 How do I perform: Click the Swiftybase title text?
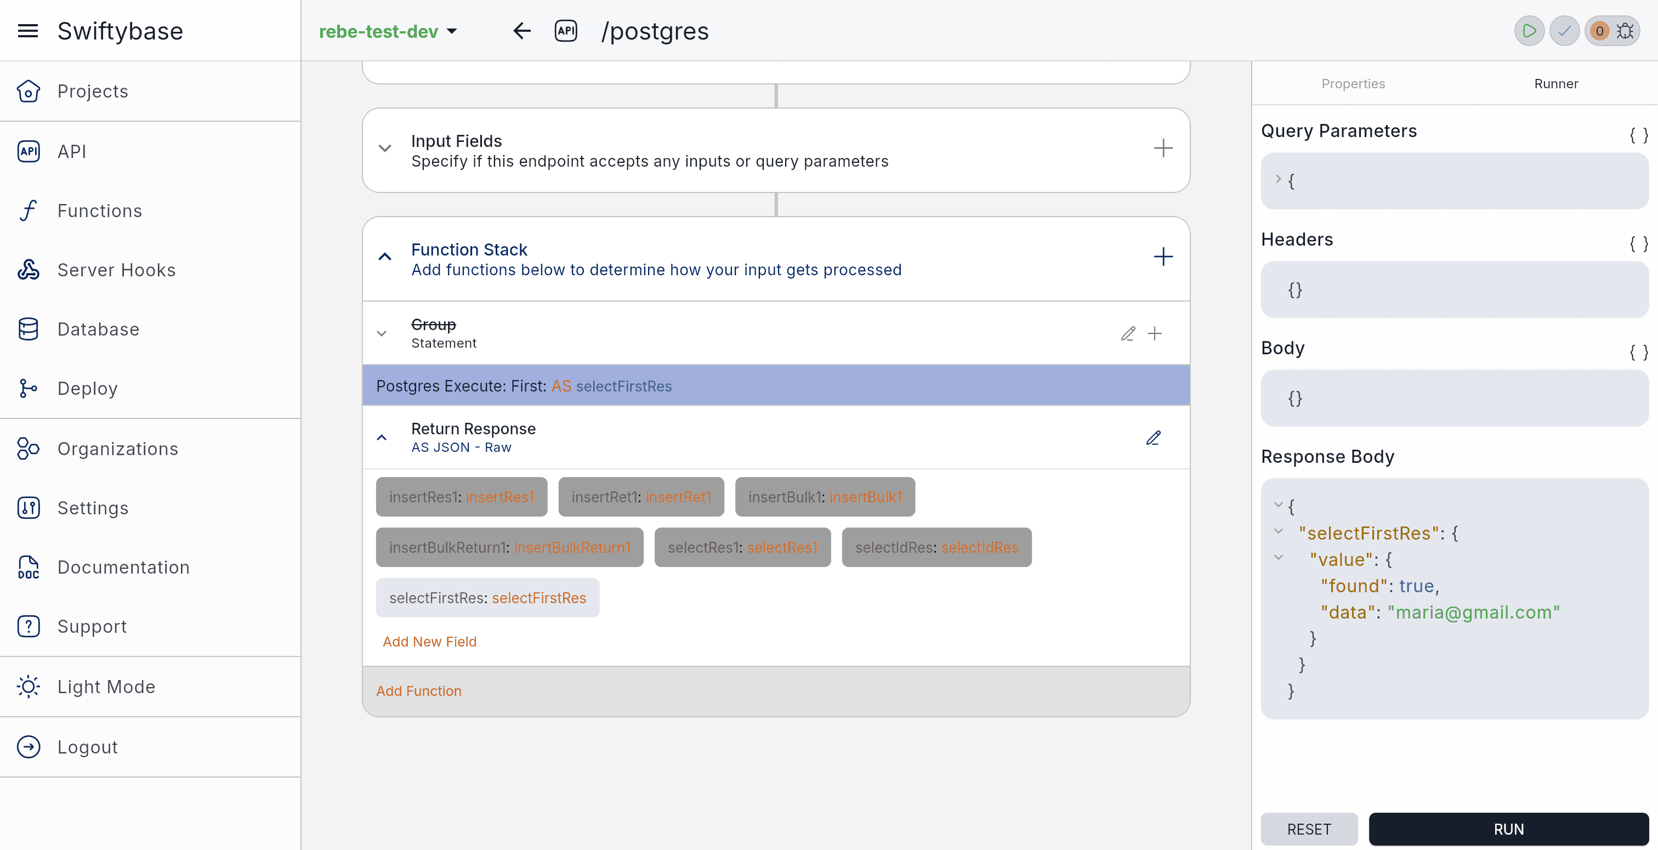[121, 31]
